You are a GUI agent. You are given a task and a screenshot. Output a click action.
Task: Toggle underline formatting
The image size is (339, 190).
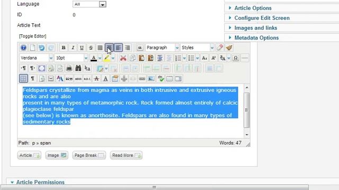tap(82, 47)
